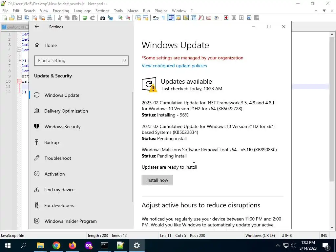Click the Run Macro Multiple Times icon
Image resolution: width=336 pixels, height=252 pixels.
pos(249,18)
